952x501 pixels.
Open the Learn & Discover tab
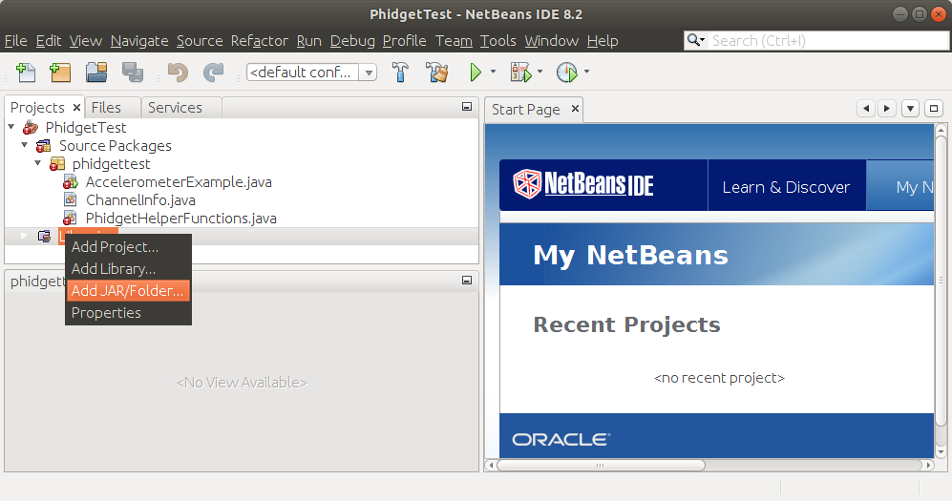point(786,187)
